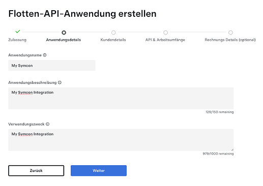Image resolution: width=263 pixels, height=186 pixels.
Task: Click the info icon next to Verwendungszweck
Action: [x=48, y=124]
